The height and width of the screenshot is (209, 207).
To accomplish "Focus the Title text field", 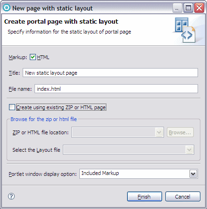I will pyautogui.click(x=110, y=73).
